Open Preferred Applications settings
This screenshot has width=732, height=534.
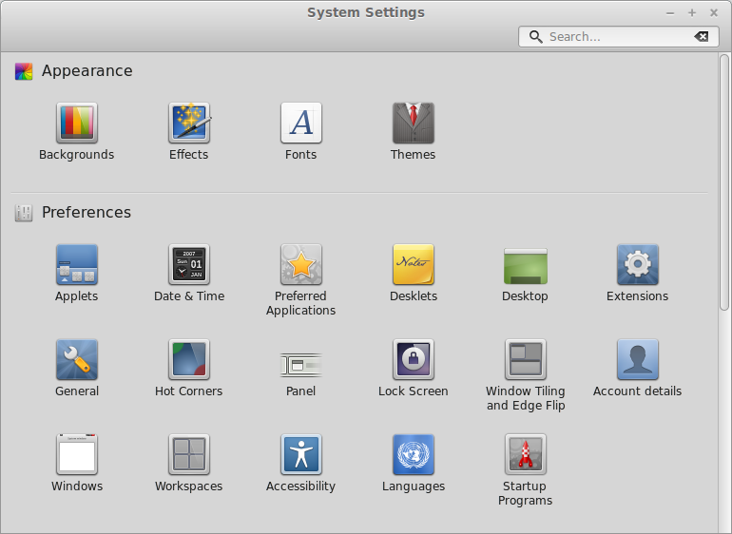(300, 265)
